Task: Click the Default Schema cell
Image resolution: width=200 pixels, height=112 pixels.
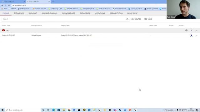Action: point(36,35)
